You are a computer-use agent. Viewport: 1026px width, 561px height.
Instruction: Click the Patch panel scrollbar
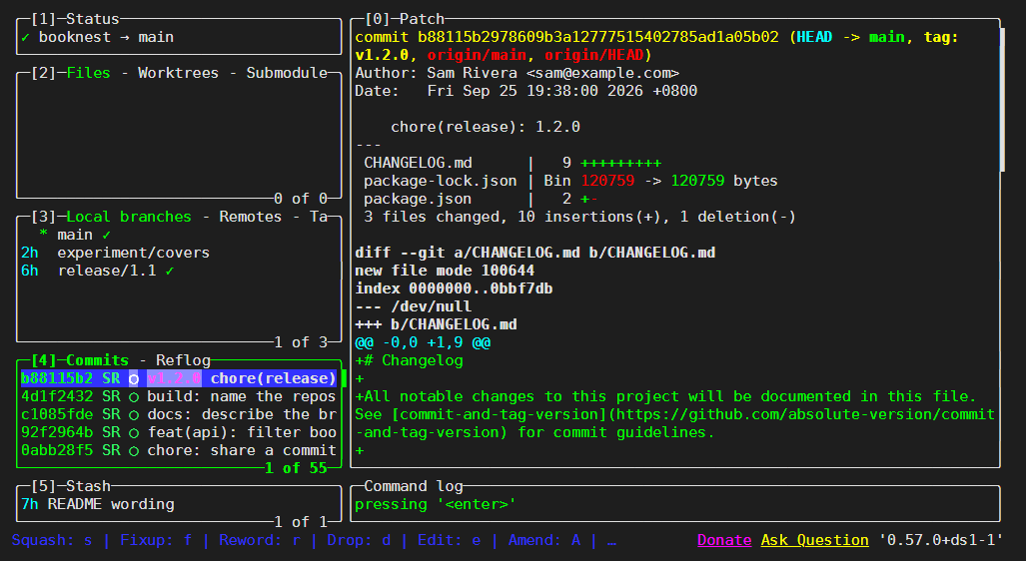(1002, 100)
